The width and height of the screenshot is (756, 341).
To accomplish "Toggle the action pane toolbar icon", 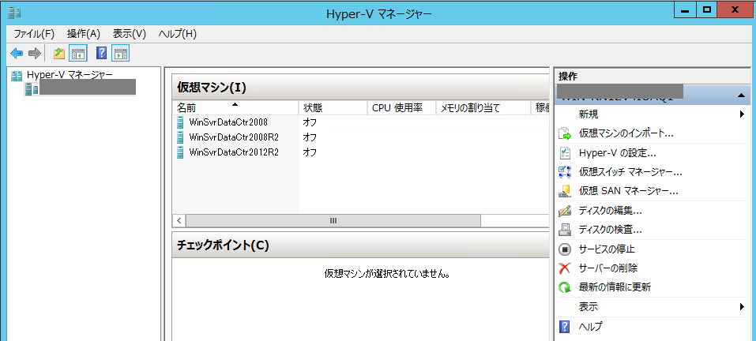I will (x=121, y=54).
